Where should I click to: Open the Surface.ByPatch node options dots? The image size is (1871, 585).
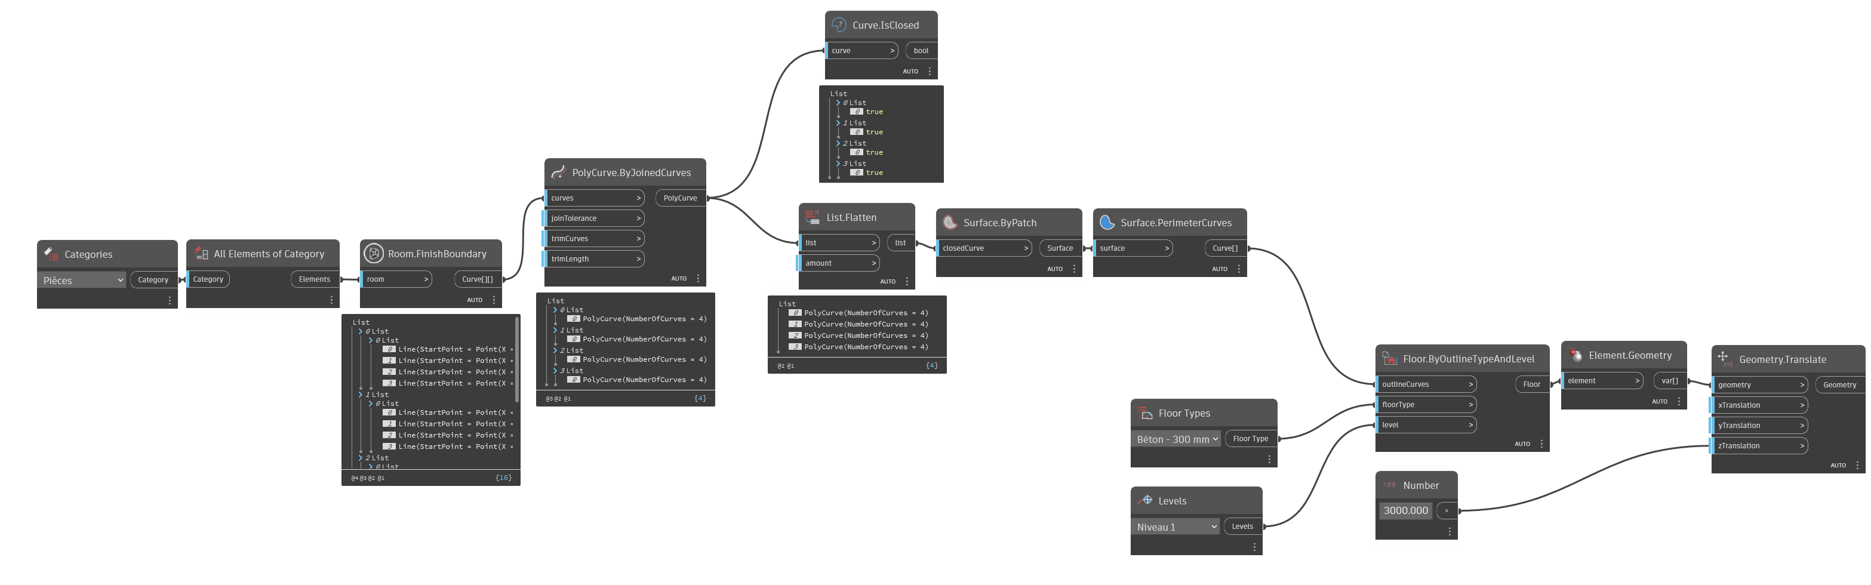coord(1074,269)
